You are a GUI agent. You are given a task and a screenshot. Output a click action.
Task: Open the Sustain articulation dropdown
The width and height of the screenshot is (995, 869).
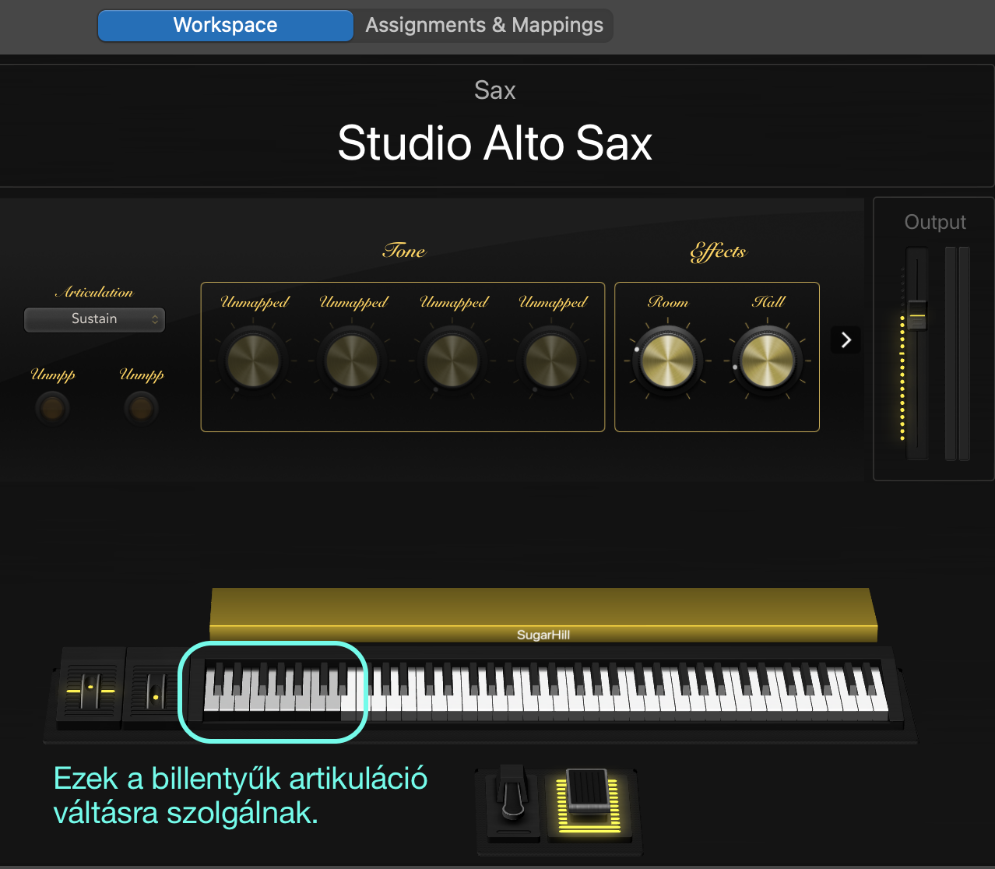pyautogui.click(x=94, y=319)
